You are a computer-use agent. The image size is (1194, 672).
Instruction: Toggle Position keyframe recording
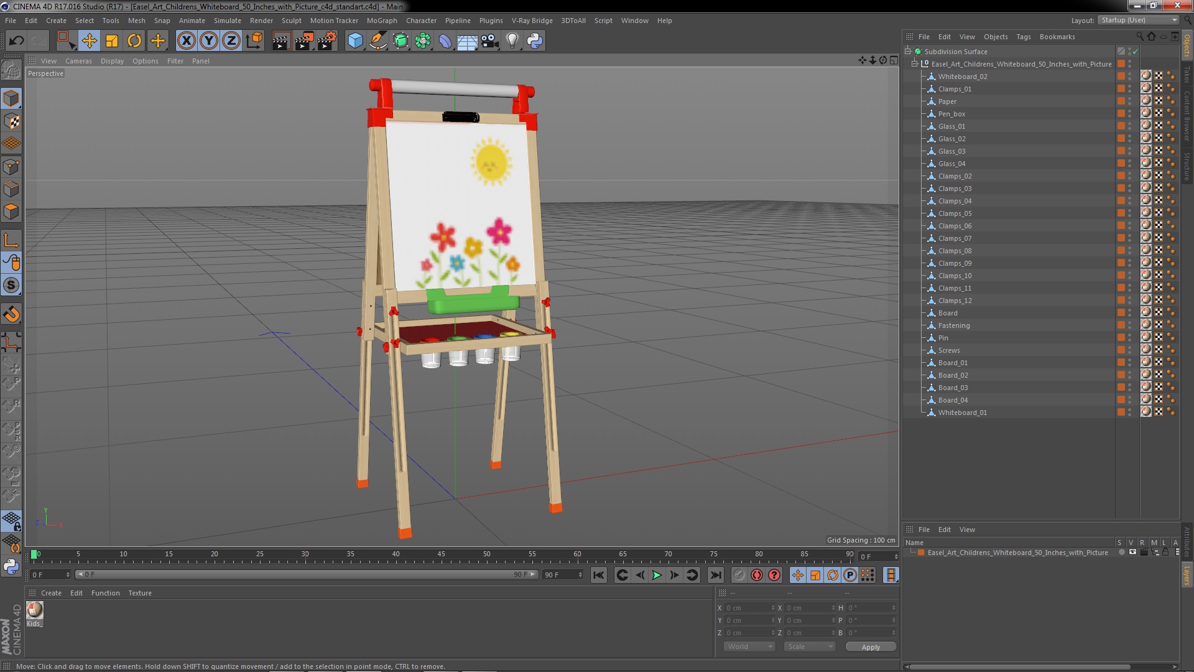click(797, 575)
